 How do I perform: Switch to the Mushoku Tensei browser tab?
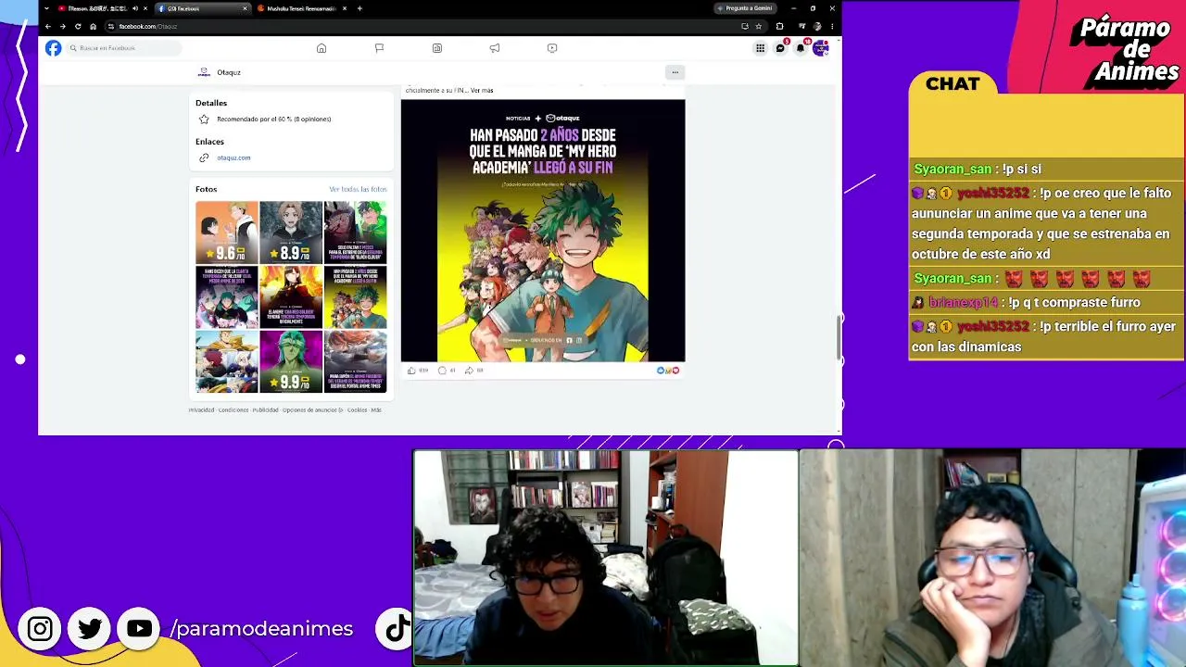301,8
